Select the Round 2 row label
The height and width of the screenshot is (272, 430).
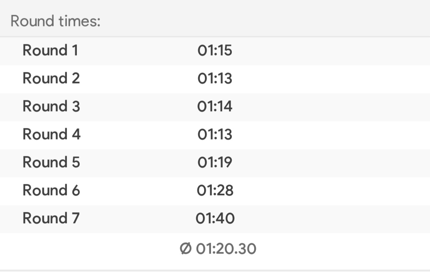51,78
